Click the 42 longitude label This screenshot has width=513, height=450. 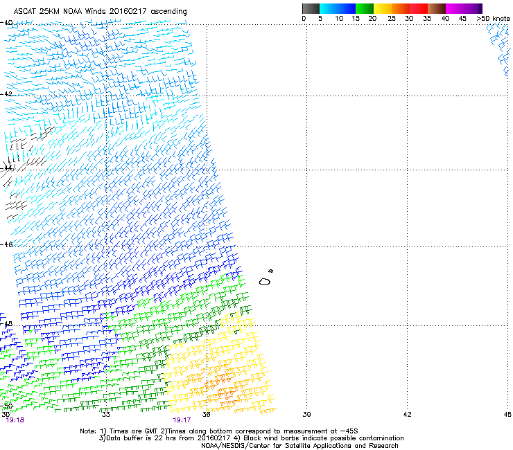tap(407, 415)
